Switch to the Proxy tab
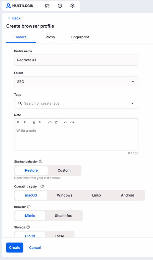This screenshot has width=153, height=260. point(50,37)
